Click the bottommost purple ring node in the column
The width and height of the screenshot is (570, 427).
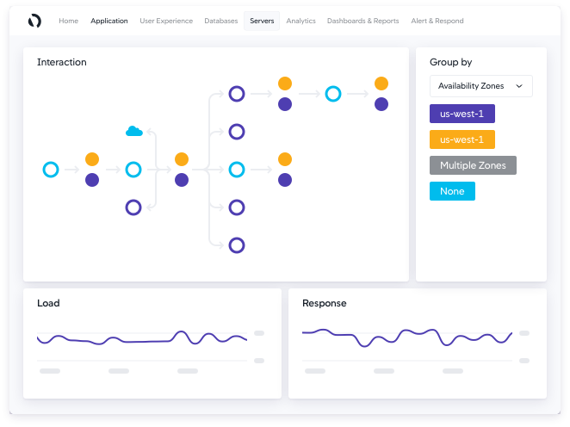pyautogui.click(x=237, y=245)
